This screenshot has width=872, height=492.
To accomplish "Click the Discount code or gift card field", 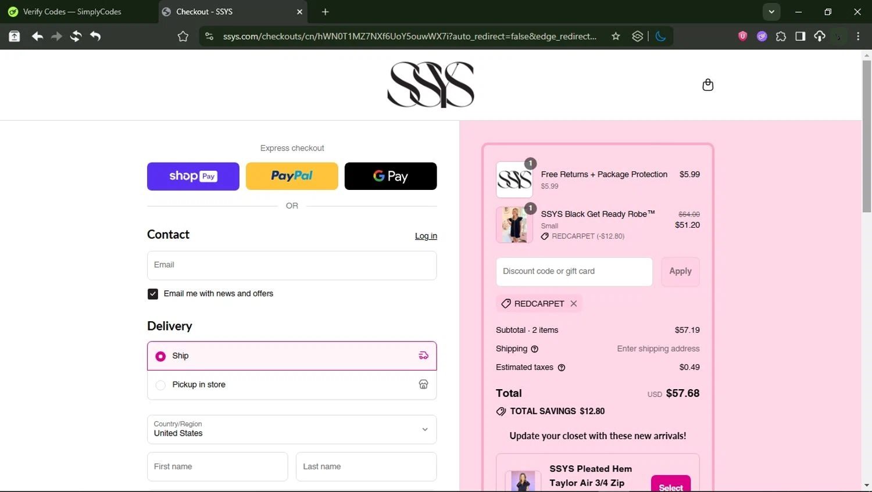I will (574, 271).
